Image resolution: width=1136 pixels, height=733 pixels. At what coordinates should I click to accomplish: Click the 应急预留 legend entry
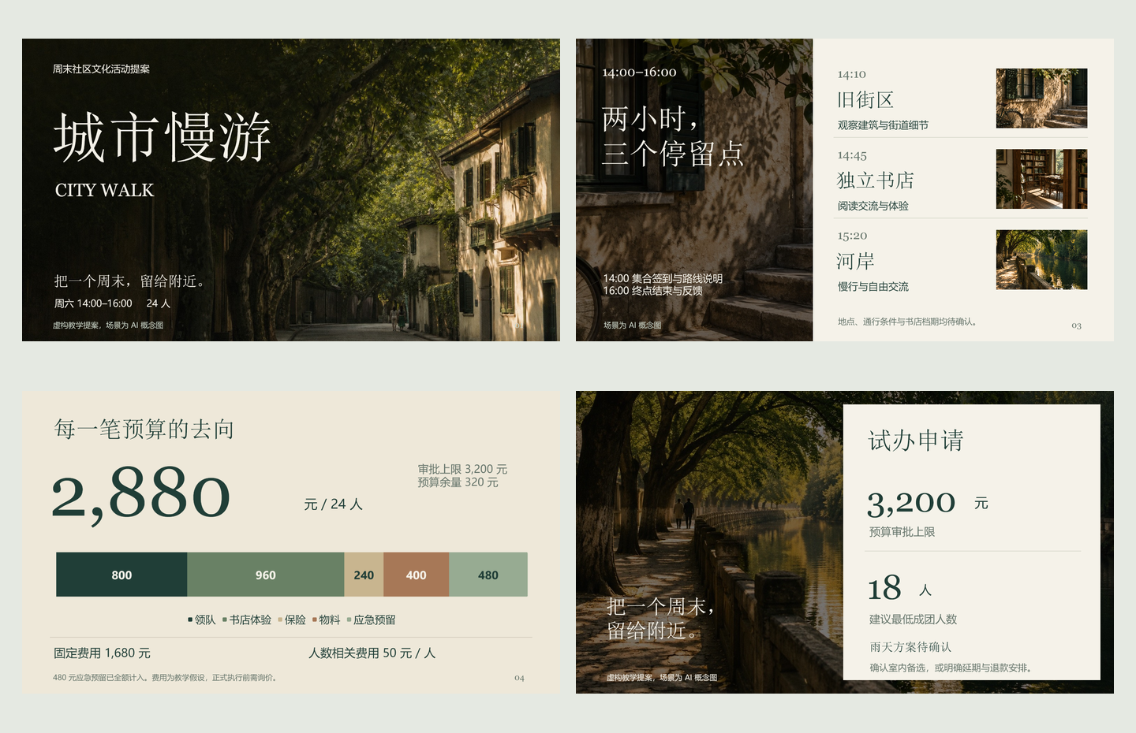372,620
